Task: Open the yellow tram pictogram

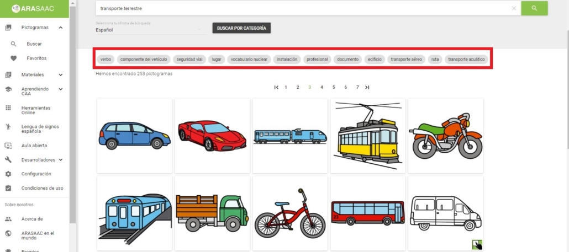Action: 368,136
